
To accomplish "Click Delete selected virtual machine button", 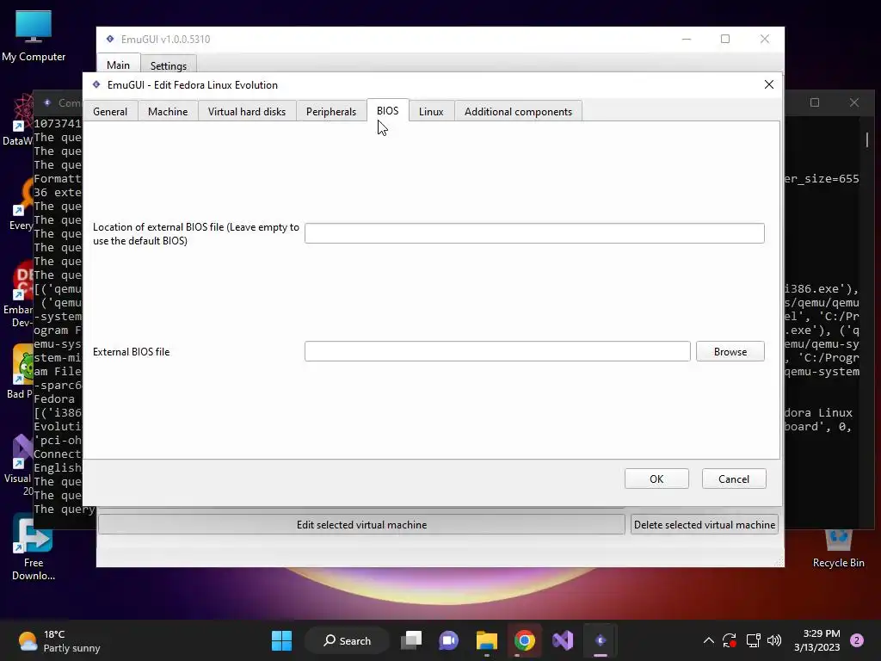I will [704, 524].
